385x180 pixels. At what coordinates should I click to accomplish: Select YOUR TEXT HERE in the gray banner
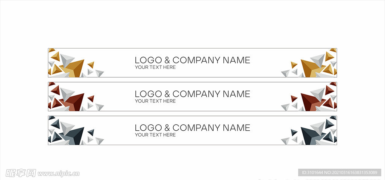(x=155, y=135)
